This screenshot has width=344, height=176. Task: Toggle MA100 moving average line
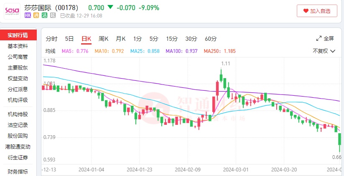pyautogui.click(x=182, y=51)
